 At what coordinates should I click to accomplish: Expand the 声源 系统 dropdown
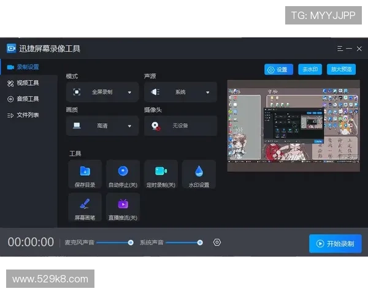click(x=180, y=92)
